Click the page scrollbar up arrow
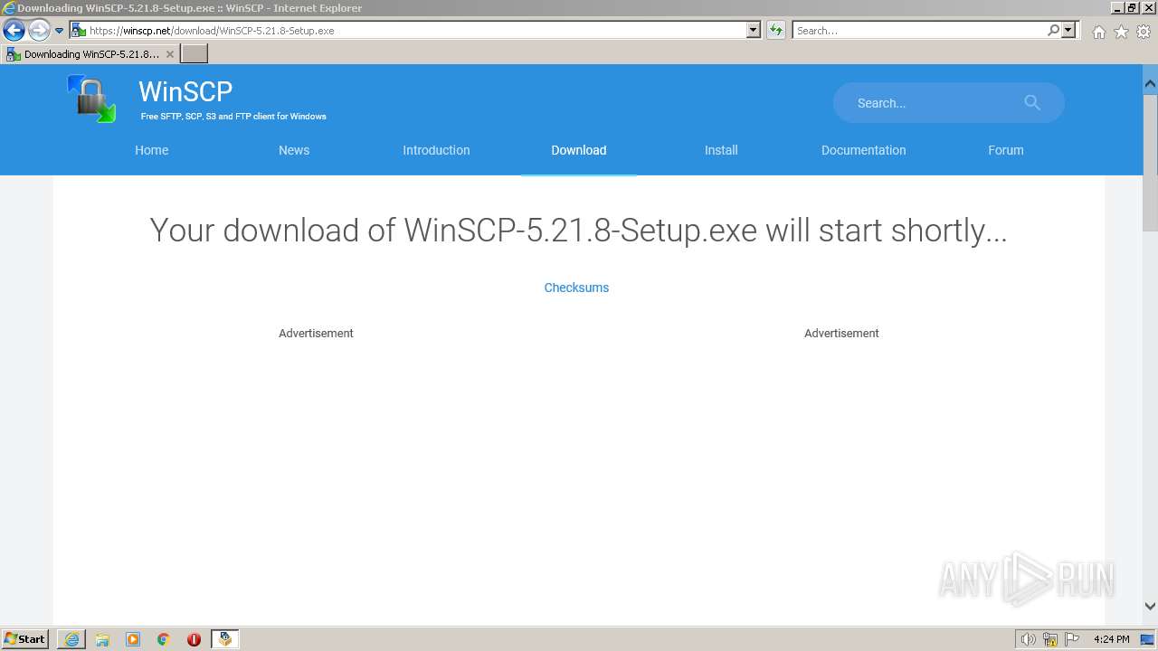The width and height of the screenshot is (1158, 651). click(1150, 84)
